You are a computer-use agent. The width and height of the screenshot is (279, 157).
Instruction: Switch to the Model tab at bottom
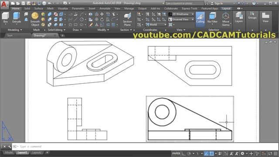[x=9, y=153]
